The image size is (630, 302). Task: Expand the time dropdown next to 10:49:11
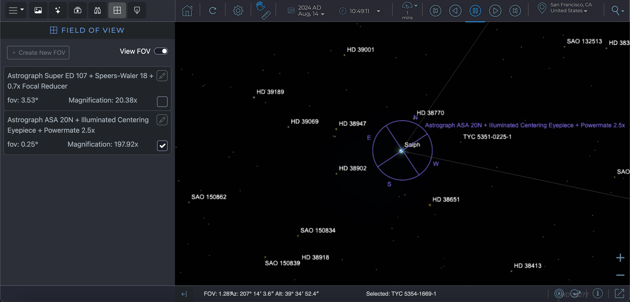(378, 11)
